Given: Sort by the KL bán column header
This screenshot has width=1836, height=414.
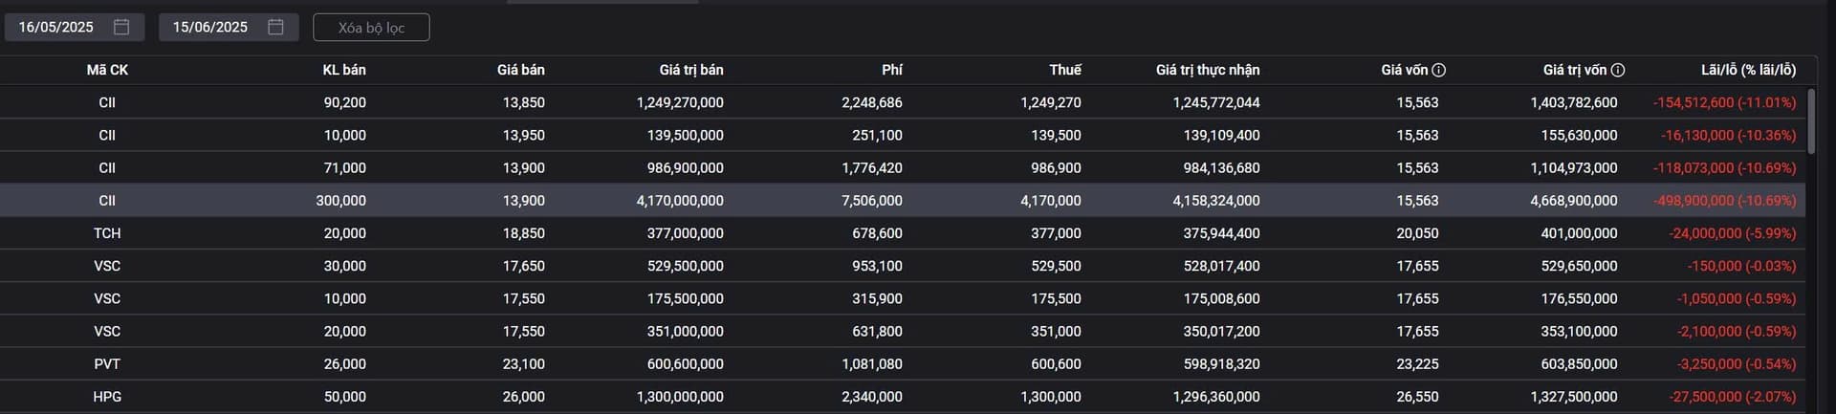Looking at the screenshot, I should tap(344, 70).
